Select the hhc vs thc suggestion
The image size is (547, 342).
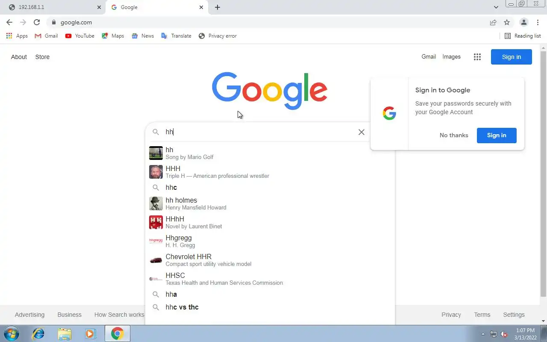(270, 307)
